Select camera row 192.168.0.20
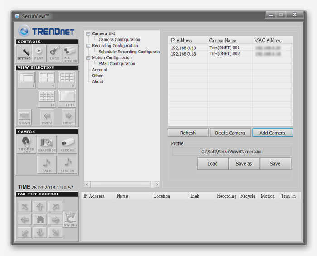Viewport: 317px width, 256px height. 230,48
